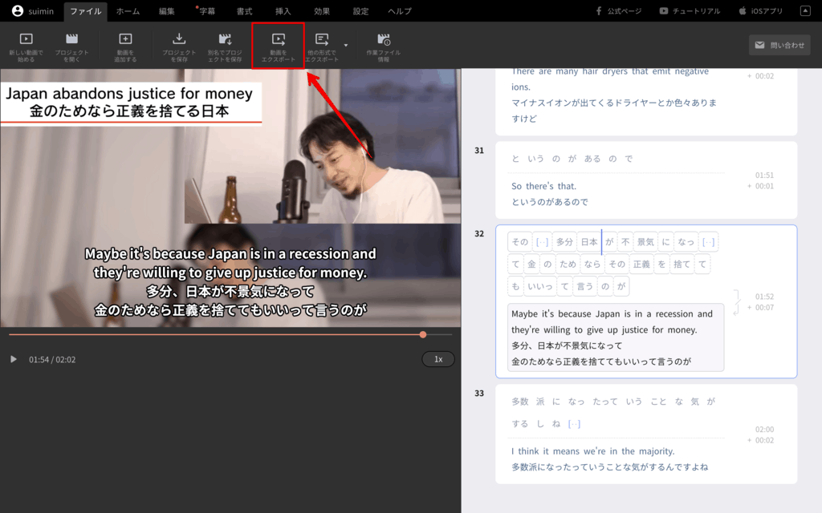This screenshot has height=513, width=822.
Task: Click the [··] pause marker after なっ in subtitle 32
Action: coord(708,242)
